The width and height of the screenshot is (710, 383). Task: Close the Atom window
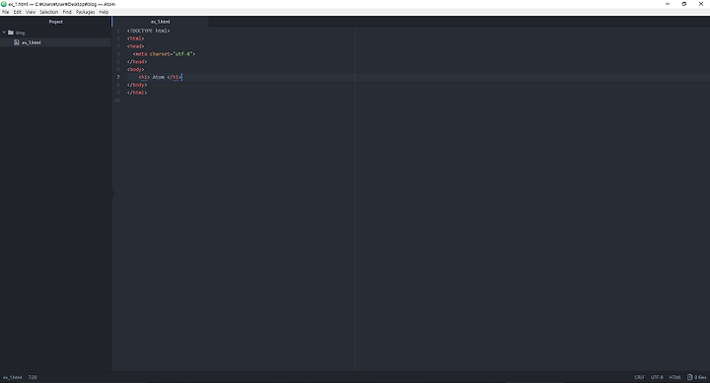[x=701, y=4]
